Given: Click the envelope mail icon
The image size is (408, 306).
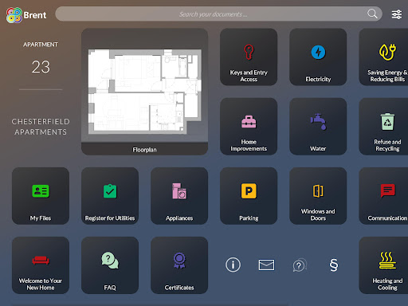Looking at the screenshot, I should pyautogui.click(x=266, y=265).
